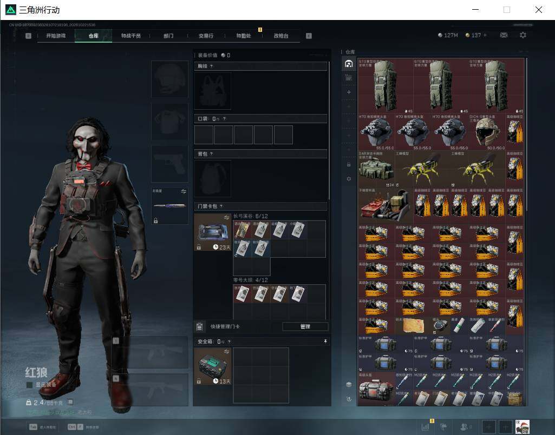Click the stacked layers icon in warehouse sidebar

[349, 384]
